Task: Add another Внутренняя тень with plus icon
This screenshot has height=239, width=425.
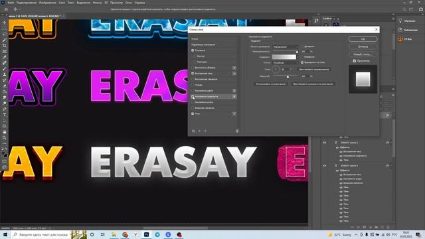Action: [234, 74]
